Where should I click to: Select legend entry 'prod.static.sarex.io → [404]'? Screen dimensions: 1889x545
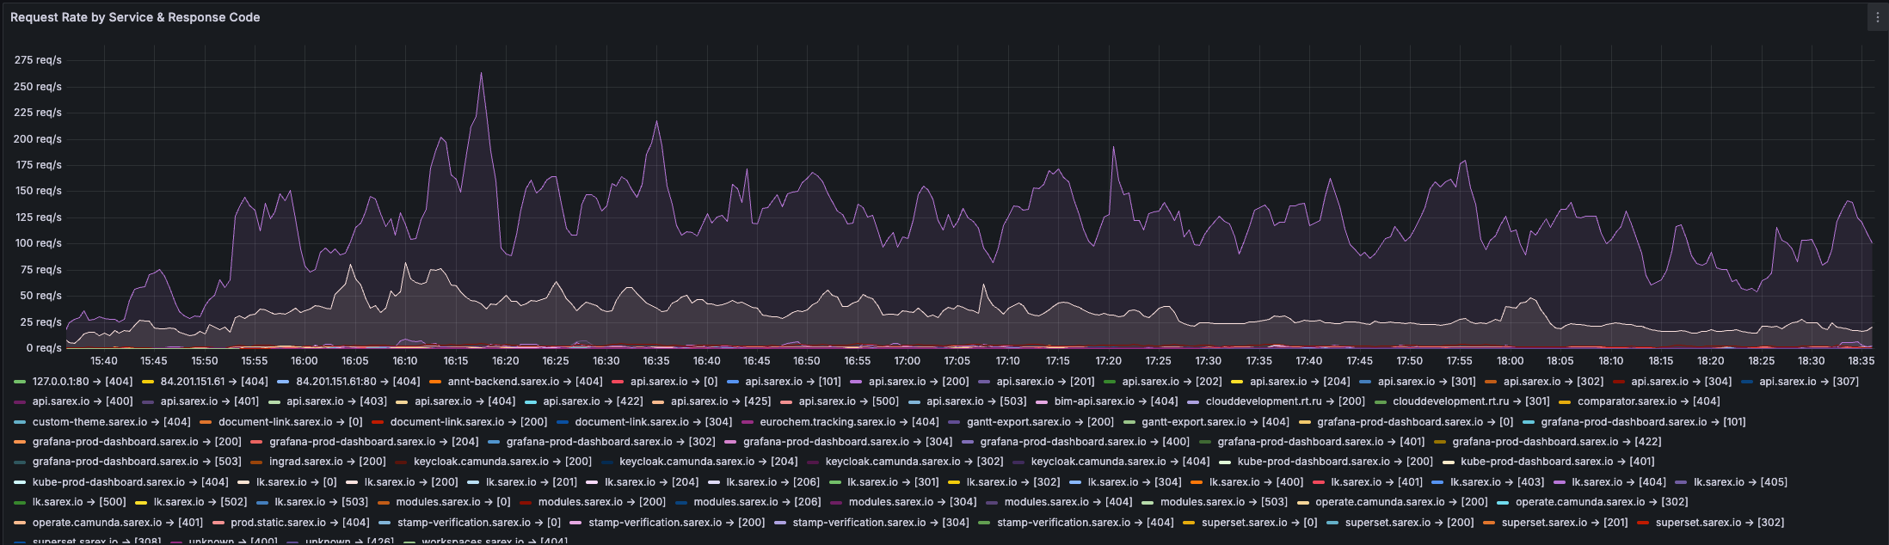300,523
